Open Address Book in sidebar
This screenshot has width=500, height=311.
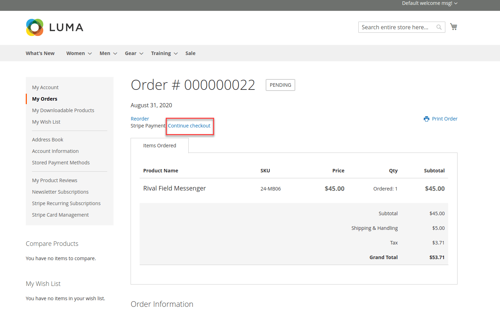(x=48, y=140)
